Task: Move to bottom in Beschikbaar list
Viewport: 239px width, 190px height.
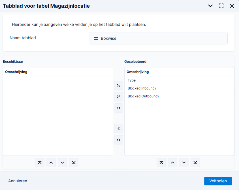Action: [74, 162]
